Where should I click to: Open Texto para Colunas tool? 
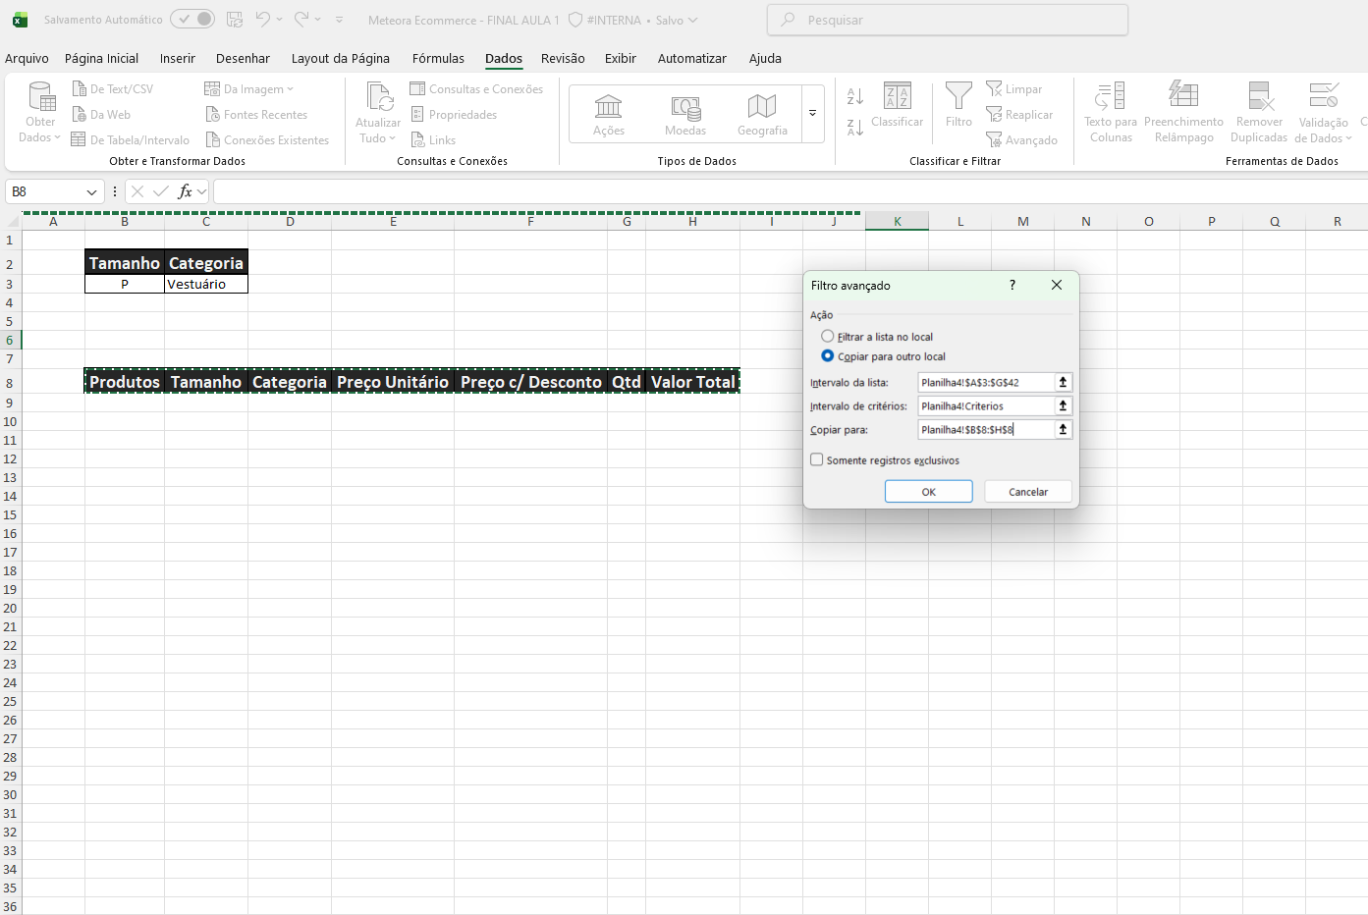coord(1110,96)
